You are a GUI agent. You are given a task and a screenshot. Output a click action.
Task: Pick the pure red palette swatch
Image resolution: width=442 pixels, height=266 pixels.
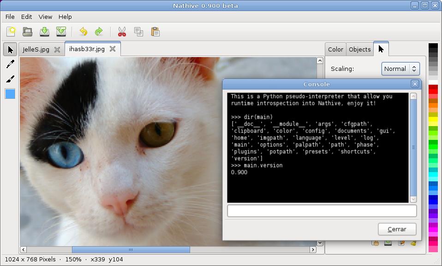click(433, 92)
